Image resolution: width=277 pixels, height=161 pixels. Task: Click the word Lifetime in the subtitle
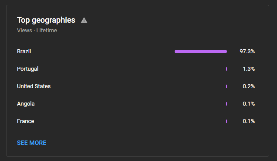[x=47, y=31]
